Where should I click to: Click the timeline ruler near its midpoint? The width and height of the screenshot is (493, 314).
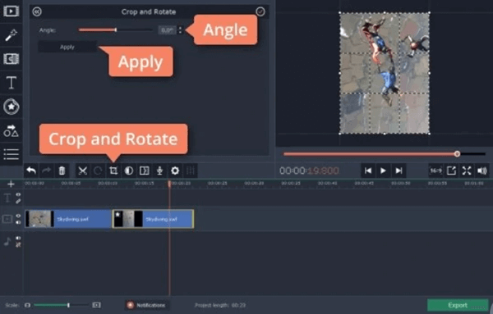point(258,183)
